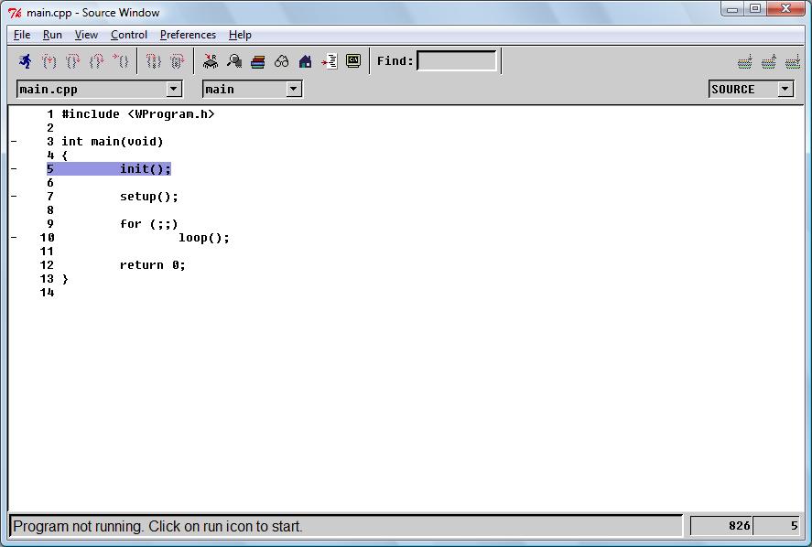
Task: Click inside the Find text field
Action: point(457,61)
